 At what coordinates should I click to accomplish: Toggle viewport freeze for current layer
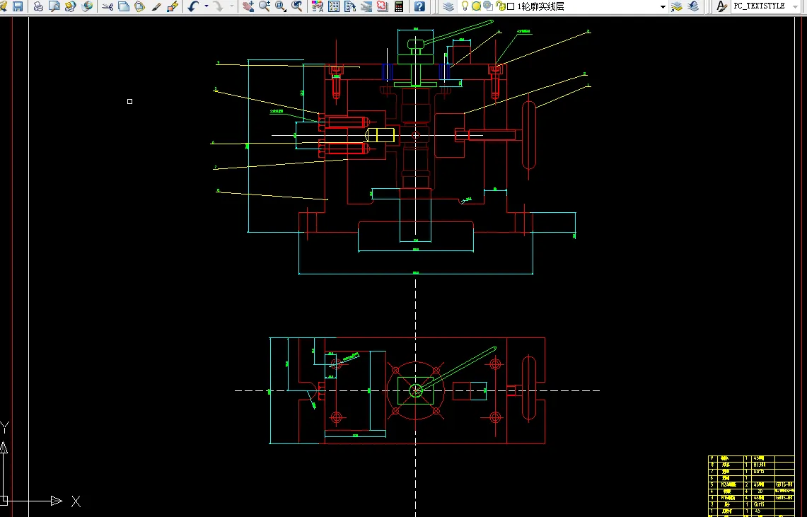[x=488, y=6]
